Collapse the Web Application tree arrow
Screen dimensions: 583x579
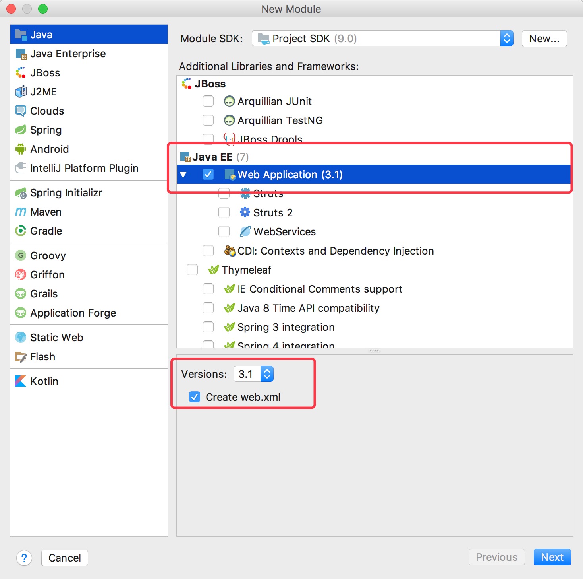(x=183, y=175)
